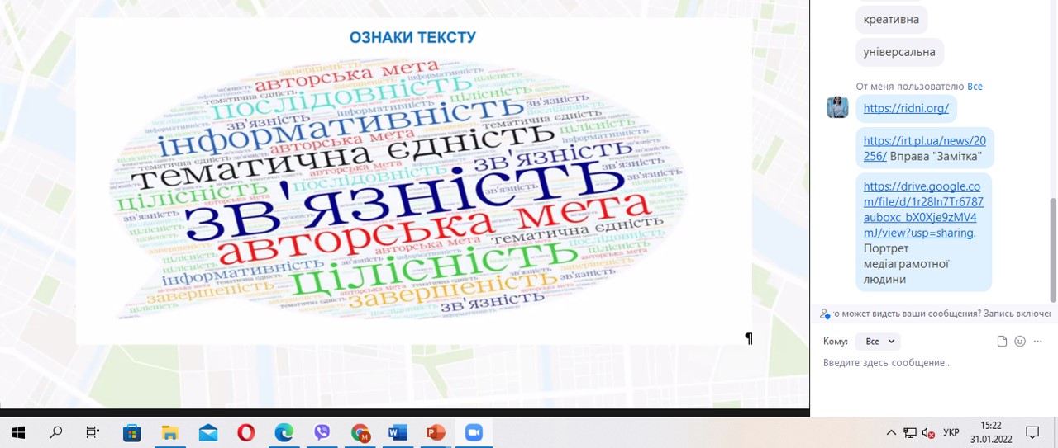Screen dimensions: 1058x448
Task: Open the emoji picker in chat
Action: 1020,342
